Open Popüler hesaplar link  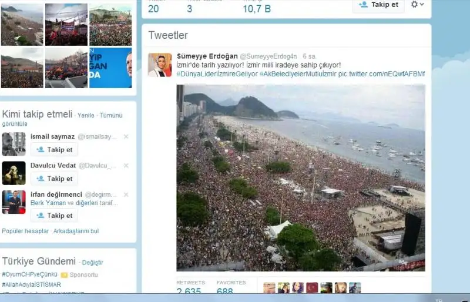click(x=25, y=231)
